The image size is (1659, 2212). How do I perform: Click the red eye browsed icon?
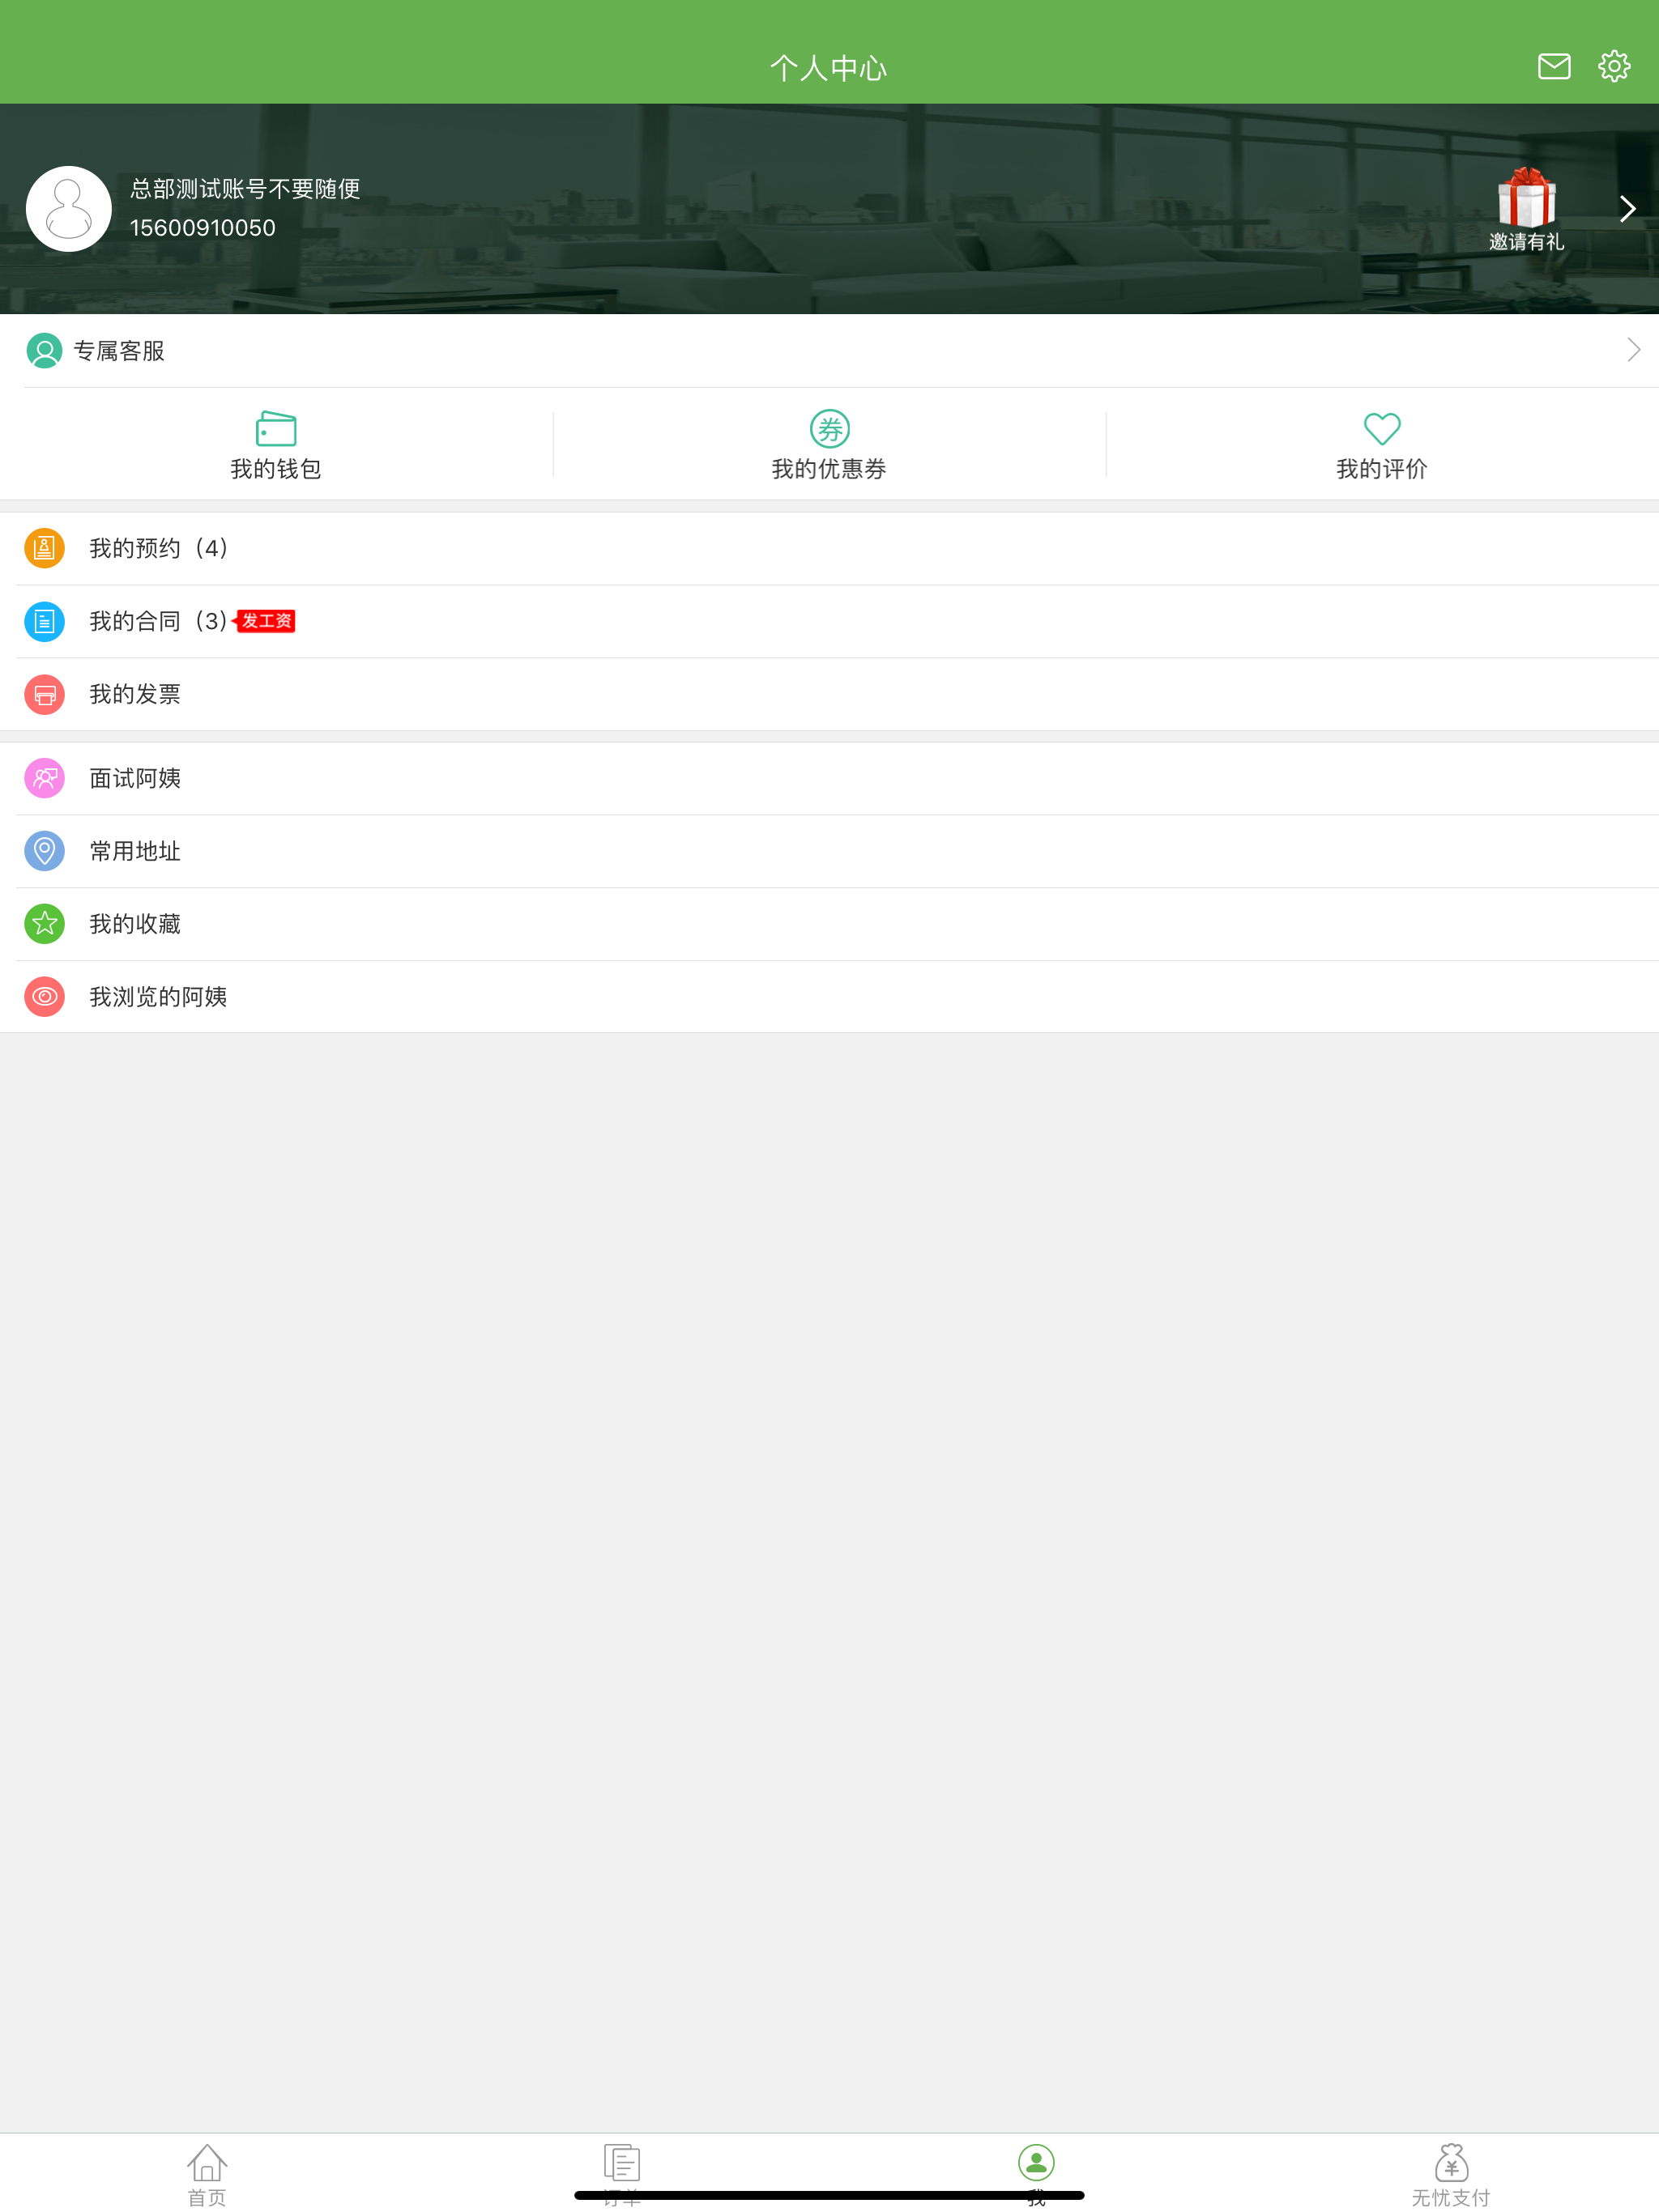point(44,997)
